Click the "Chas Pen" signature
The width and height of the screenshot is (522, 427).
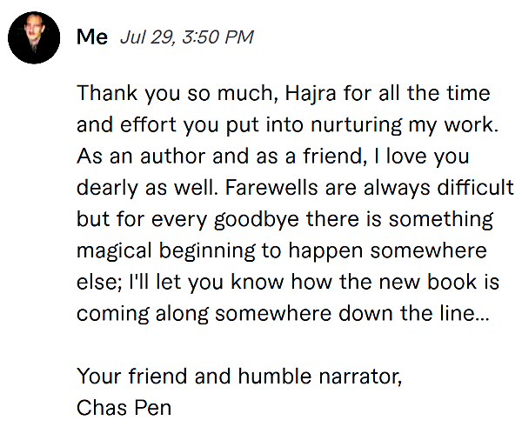[124, 408]
